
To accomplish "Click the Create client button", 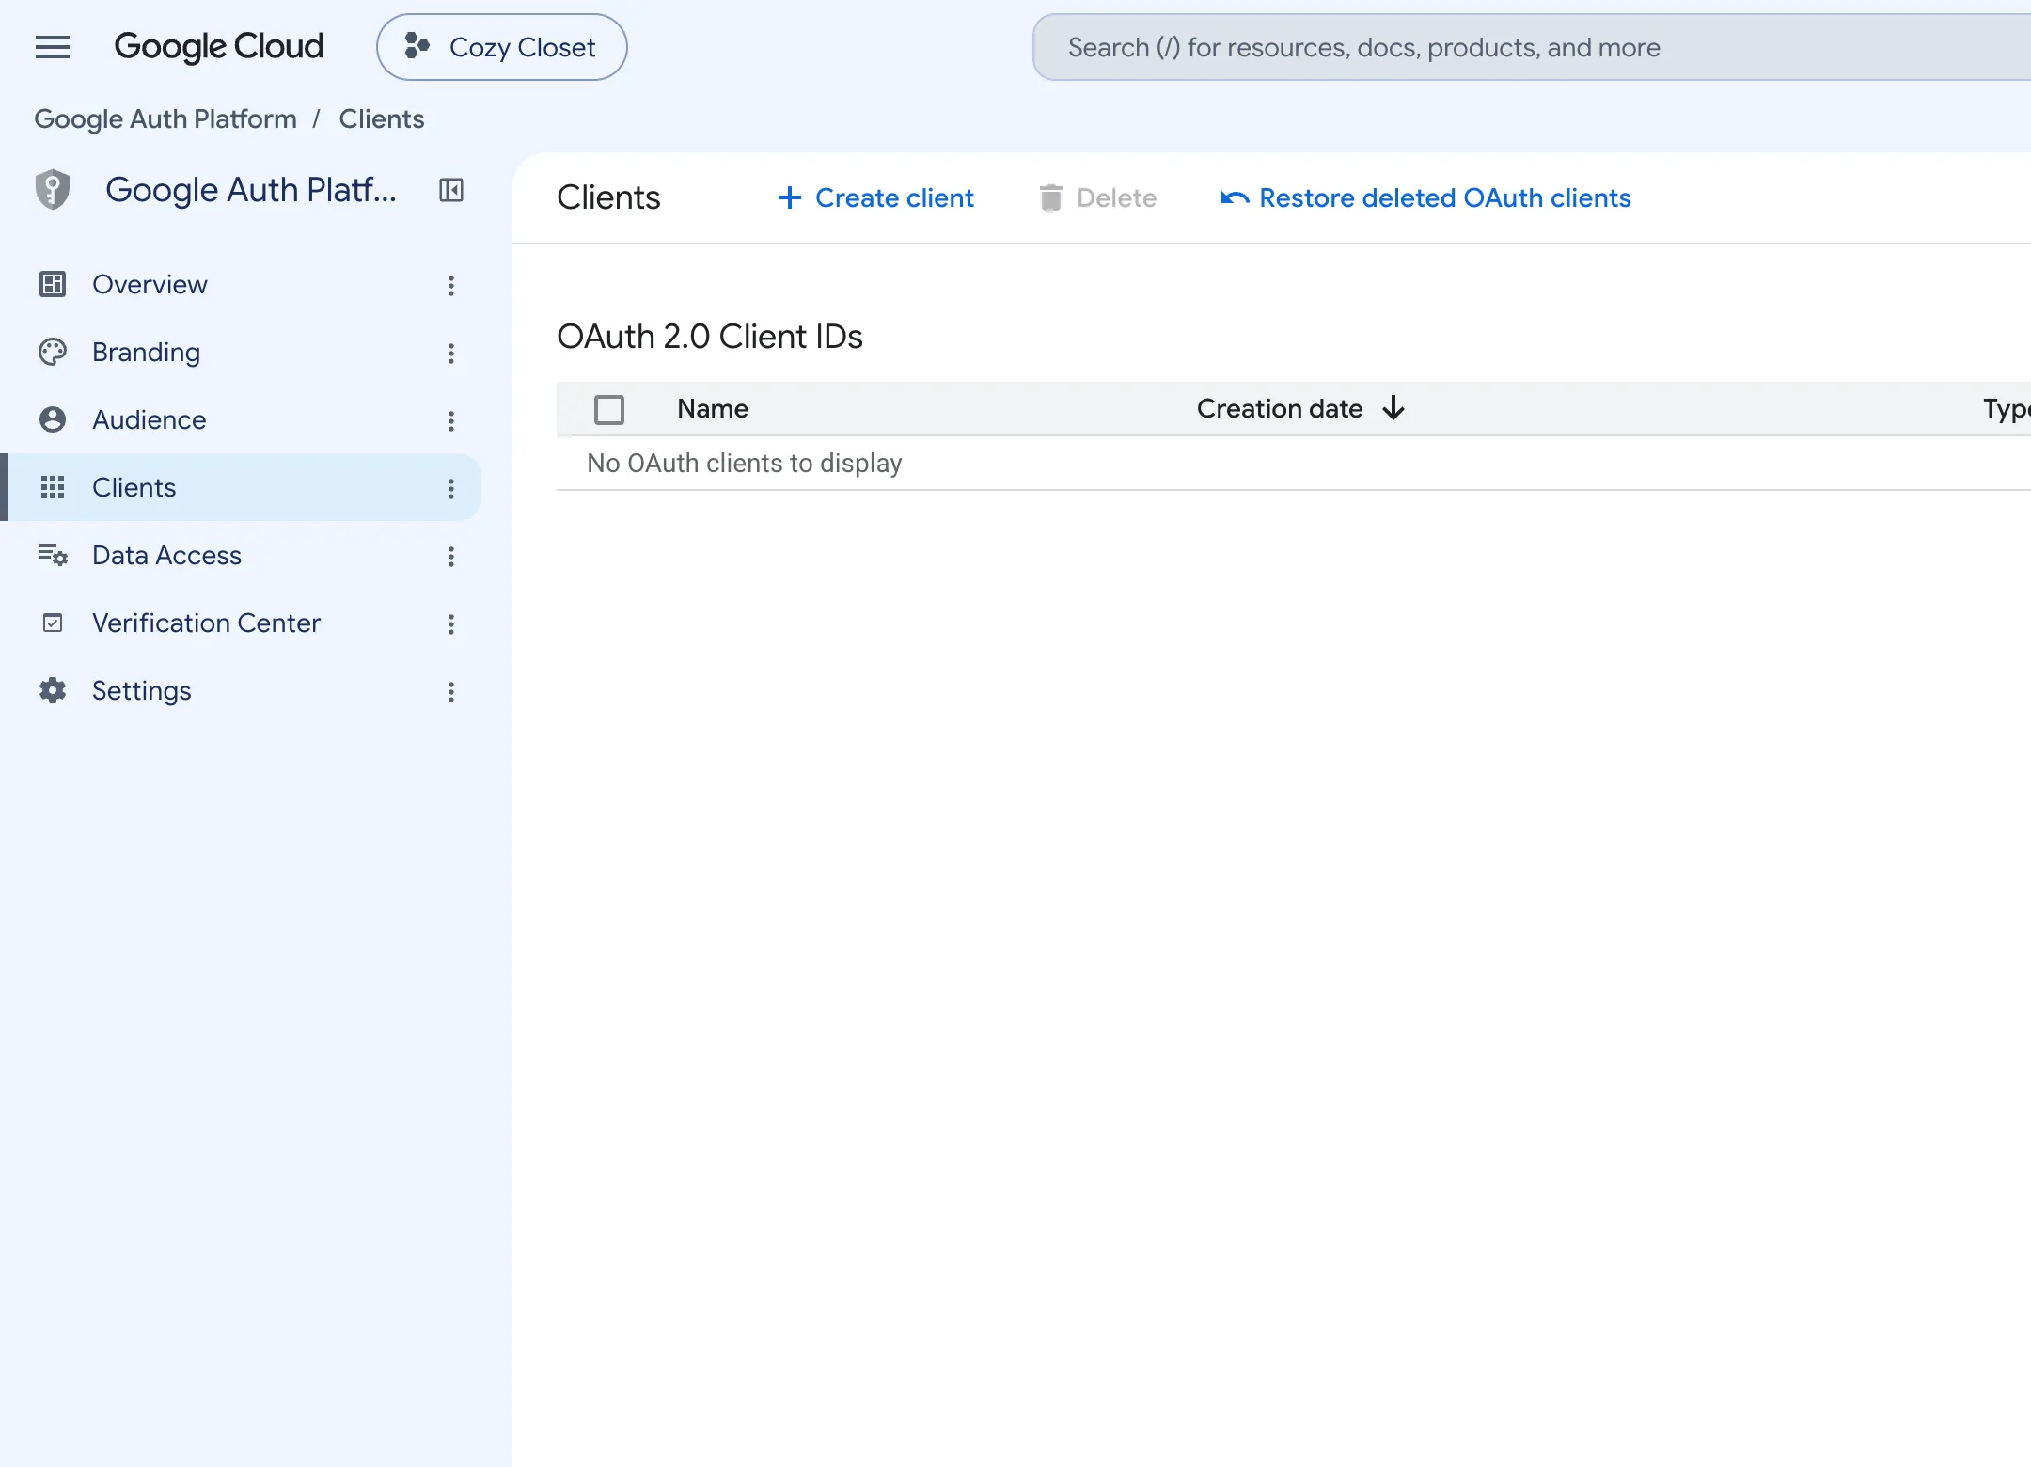I will [875, 197].
